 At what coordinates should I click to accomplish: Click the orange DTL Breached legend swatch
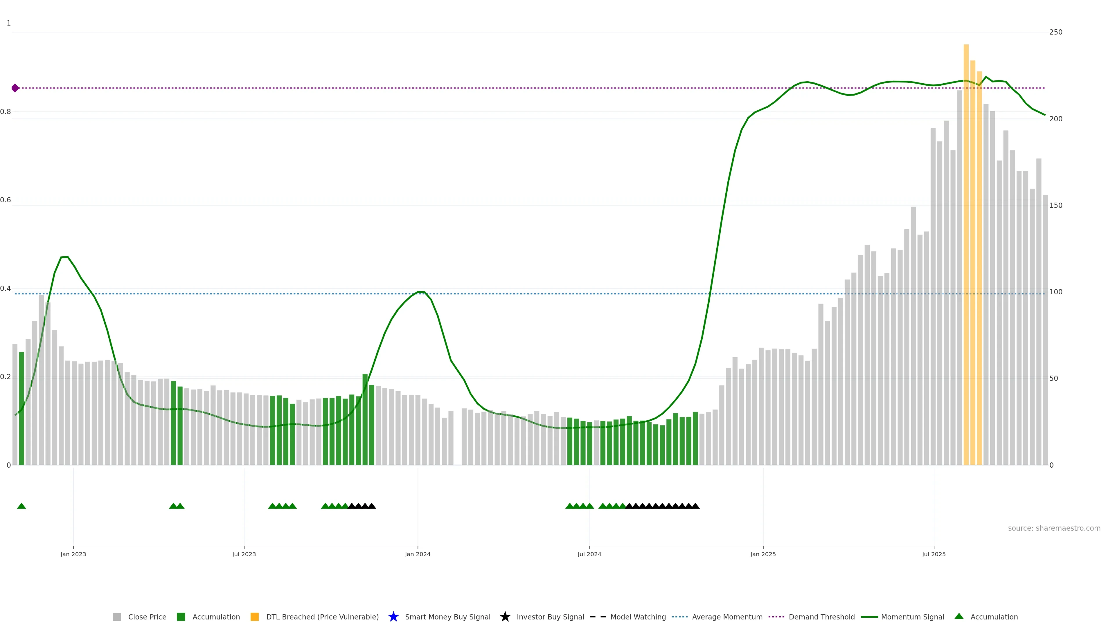[255, 617]
